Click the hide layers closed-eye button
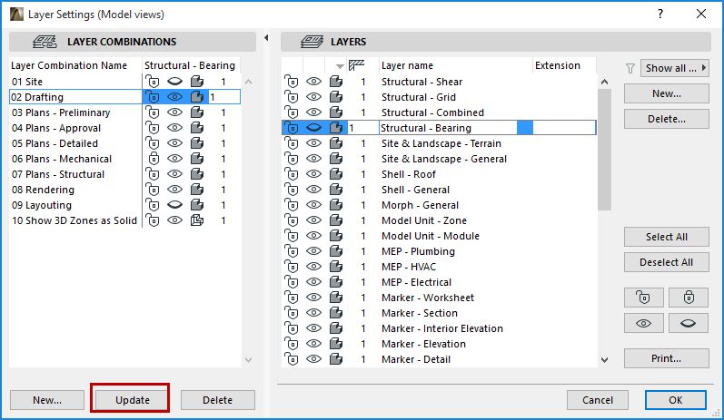The width and height of the screenshot is (724, 420). click(x=688, y=323)
